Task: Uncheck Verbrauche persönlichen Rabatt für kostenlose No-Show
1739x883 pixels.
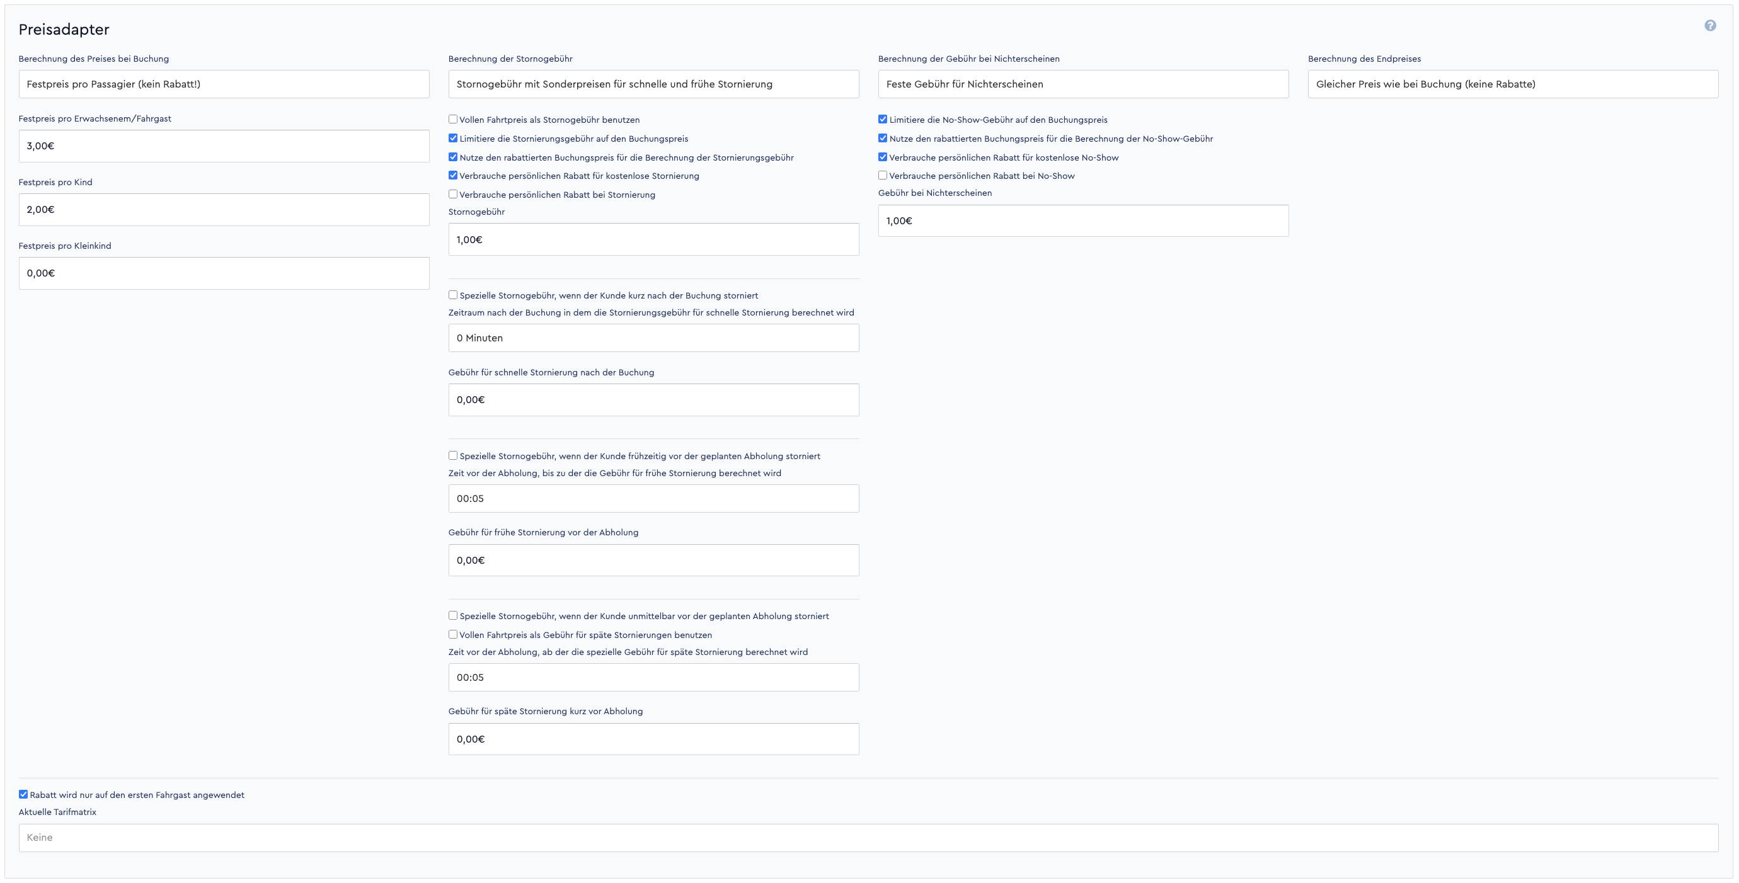Action: click(882, 157)
